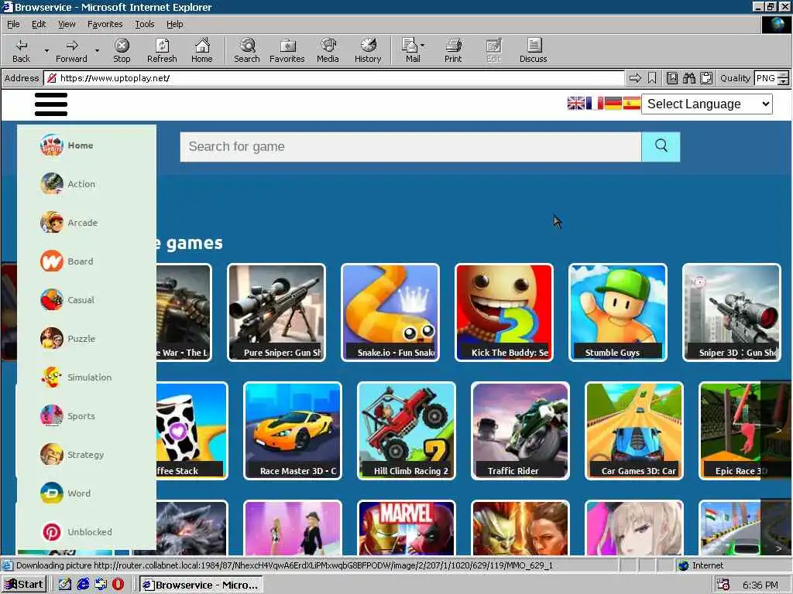Open the History toolbar icon

click(x=368, y=50)
